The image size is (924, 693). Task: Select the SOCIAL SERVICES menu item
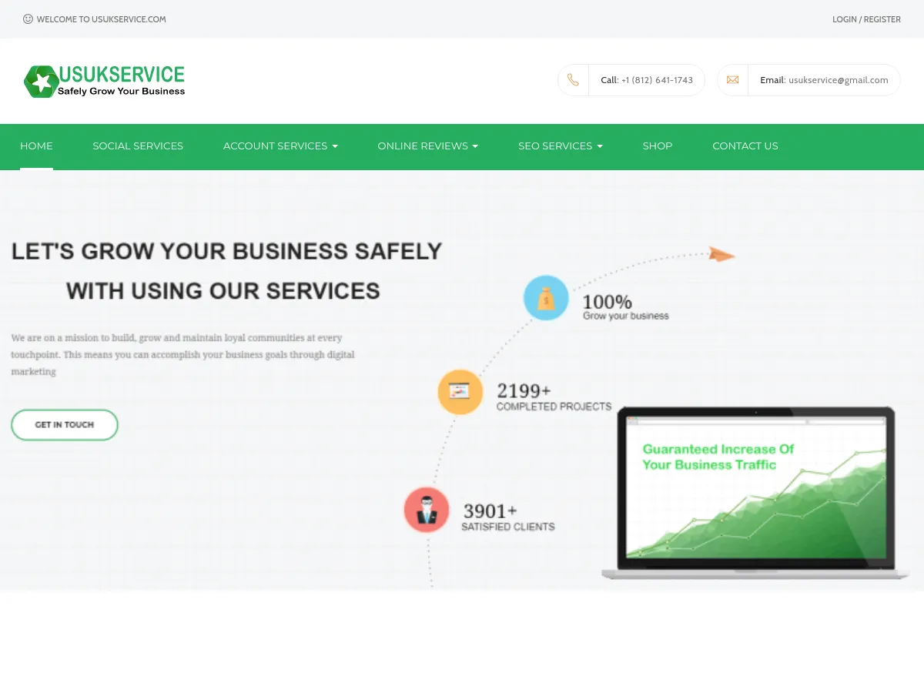pyautogui.click(x=138, y=146)
